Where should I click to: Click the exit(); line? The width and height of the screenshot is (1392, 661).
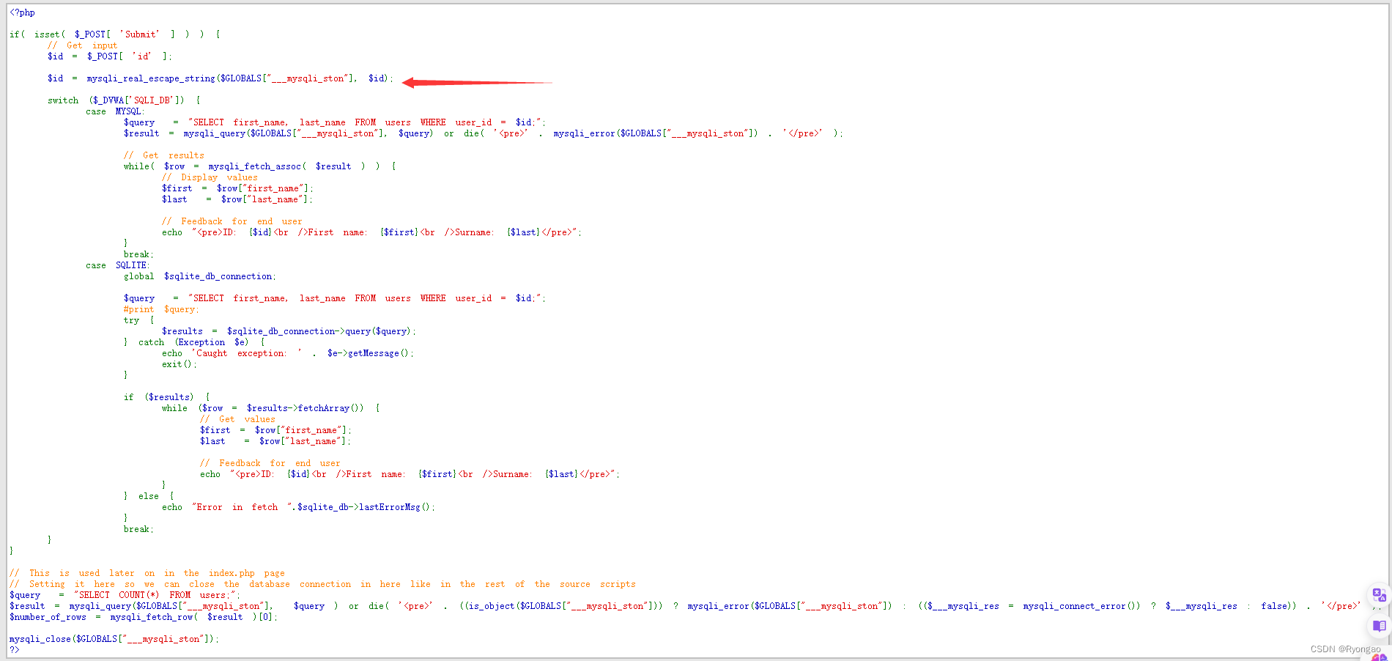tap(179, 364)
